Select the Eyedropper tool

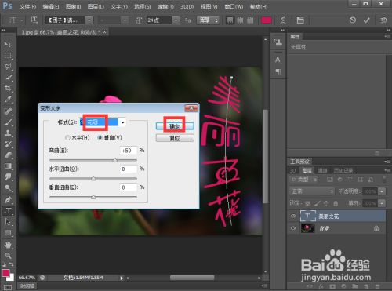click(x=8, y=100)
